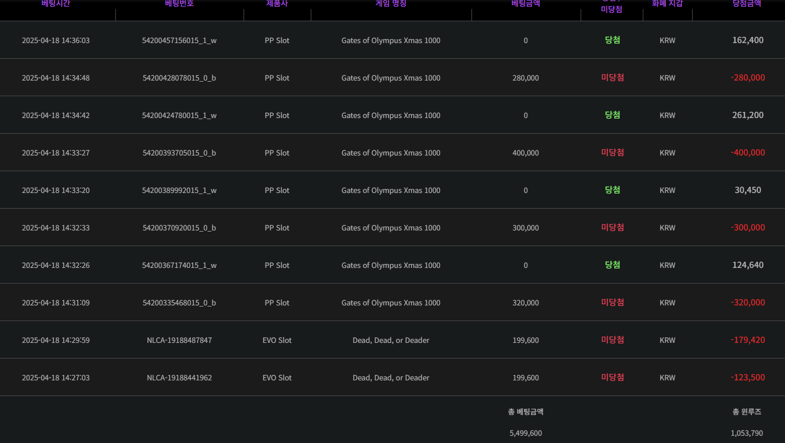
Task: Click the loss amount -400,000
Action: (x=747, y=153)
